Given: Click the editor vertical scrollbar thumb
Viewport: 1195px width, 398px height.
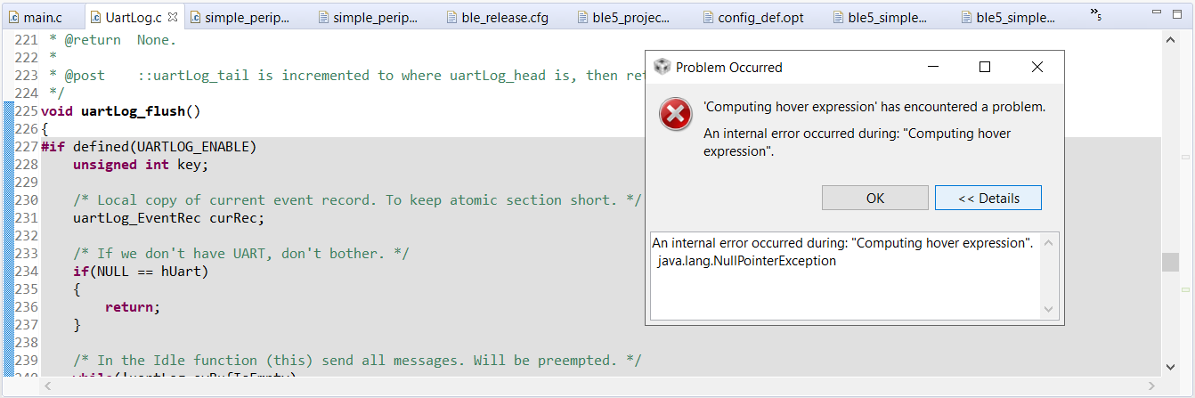Looking at the screenshot, I should coord(1170,263).
